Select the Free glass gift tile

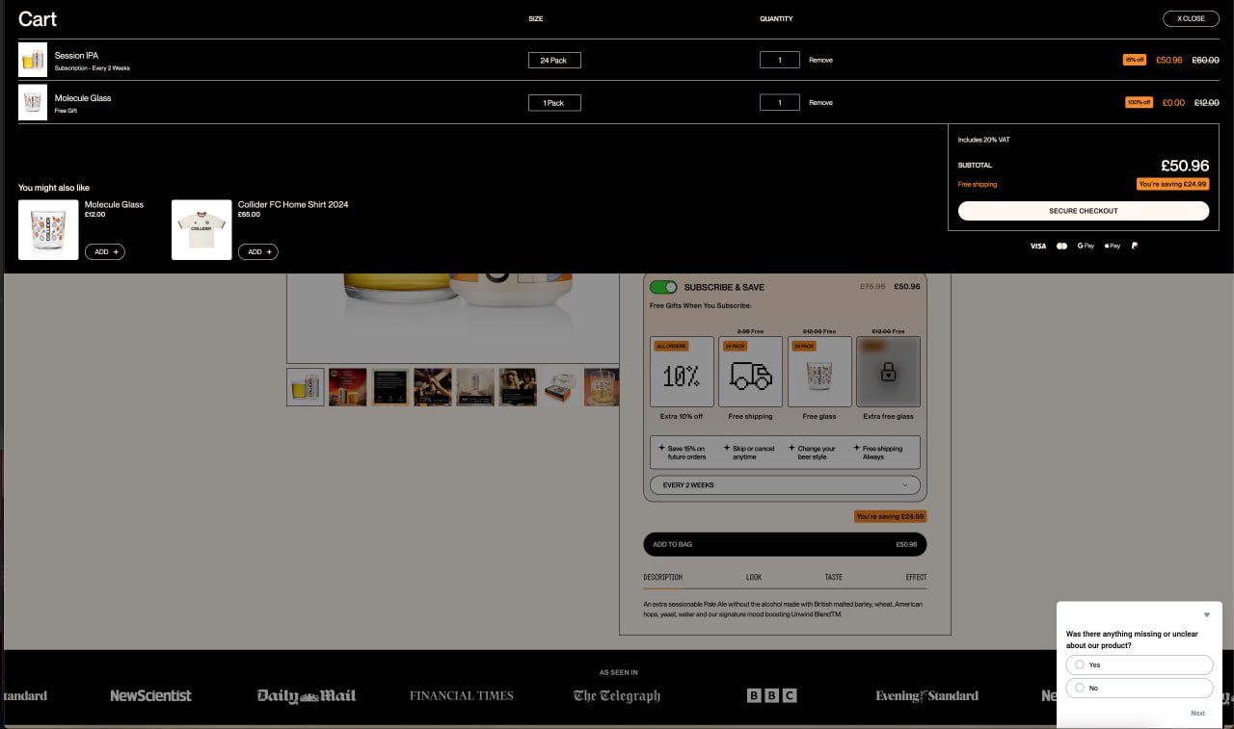point(819,372)
